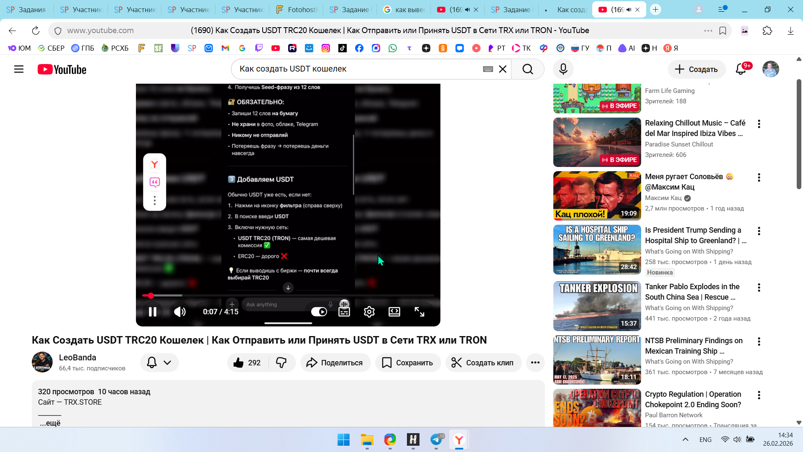Switch video to theater mode
Image resolution: width=803 pixels, height=452 pixels.
(x=394, y=312)
